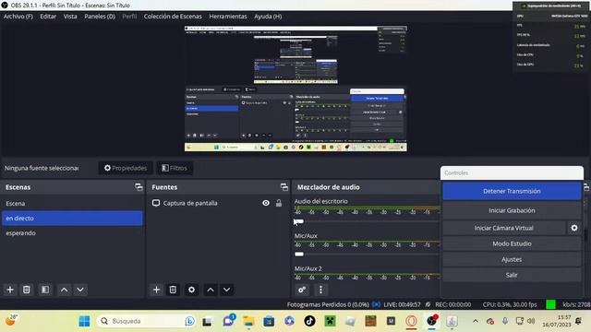Open the Ayuda menu
This screenshot has height=332, width=591.
[268, 17]
